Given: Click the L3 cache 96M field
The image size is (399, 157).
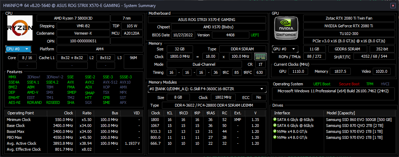Looking at the screenshot, I should tap(133, 62).
